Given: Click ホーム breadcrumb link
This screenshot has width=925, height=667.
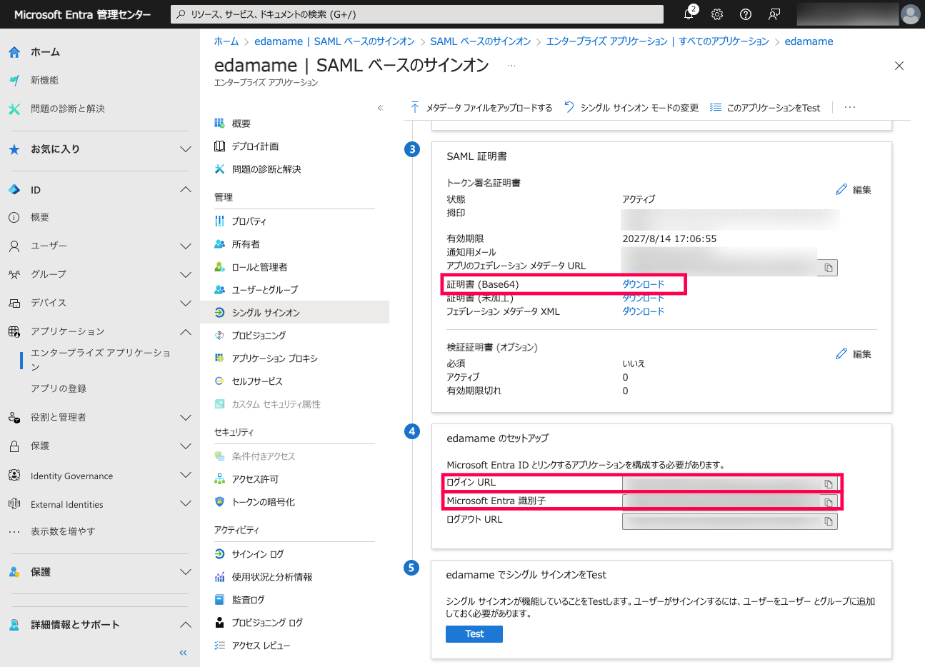Looking at the screenshot, I should coord(226,41).
